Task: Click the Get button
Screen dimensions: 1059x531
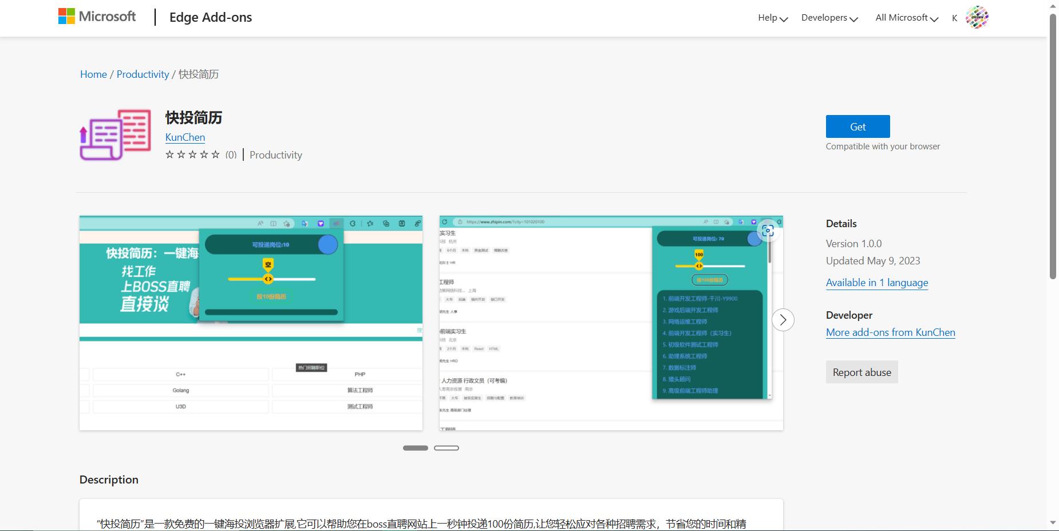Action: pos(858,126)
